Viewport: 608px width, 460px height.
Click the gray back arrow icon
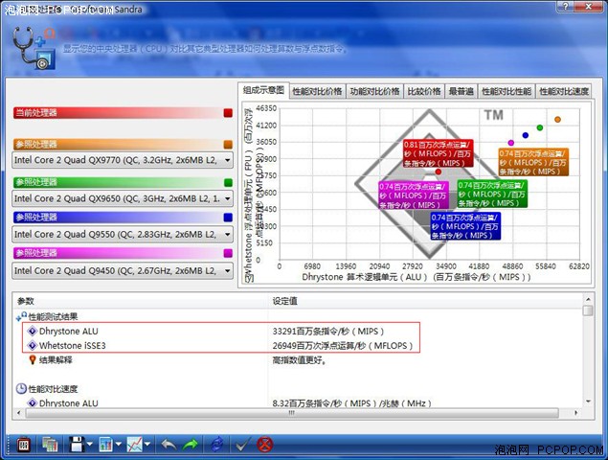click(x=169, y=445)
